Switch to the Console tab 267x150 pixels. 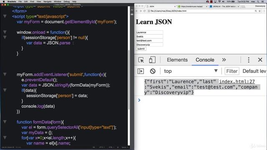coord(205,60)
